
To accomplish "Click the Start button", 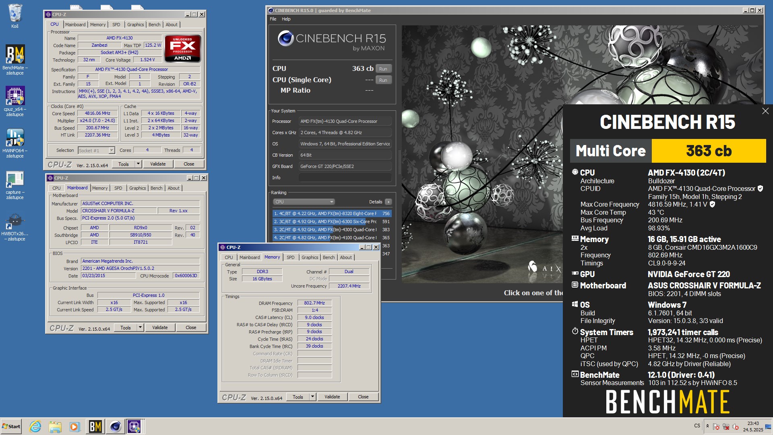I will point(11,426).
